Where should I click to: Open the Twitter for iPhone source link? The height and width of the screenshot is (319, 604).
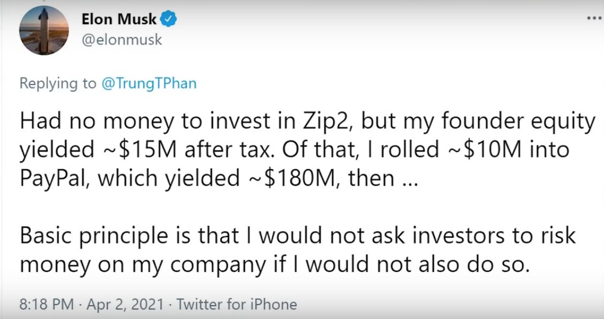click(237, 304)
